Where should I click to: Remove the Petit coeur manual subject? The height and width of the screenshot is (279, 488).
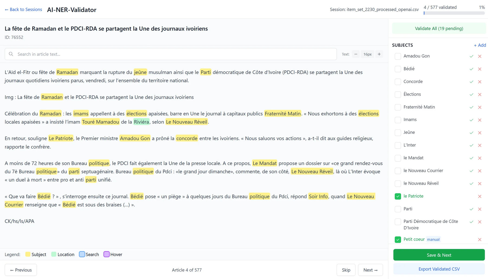click(480, 239)
